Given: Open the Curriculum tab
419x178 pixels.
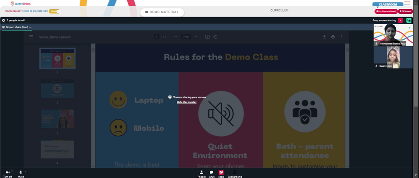Looking at the screenshot, I should (279, 10).
